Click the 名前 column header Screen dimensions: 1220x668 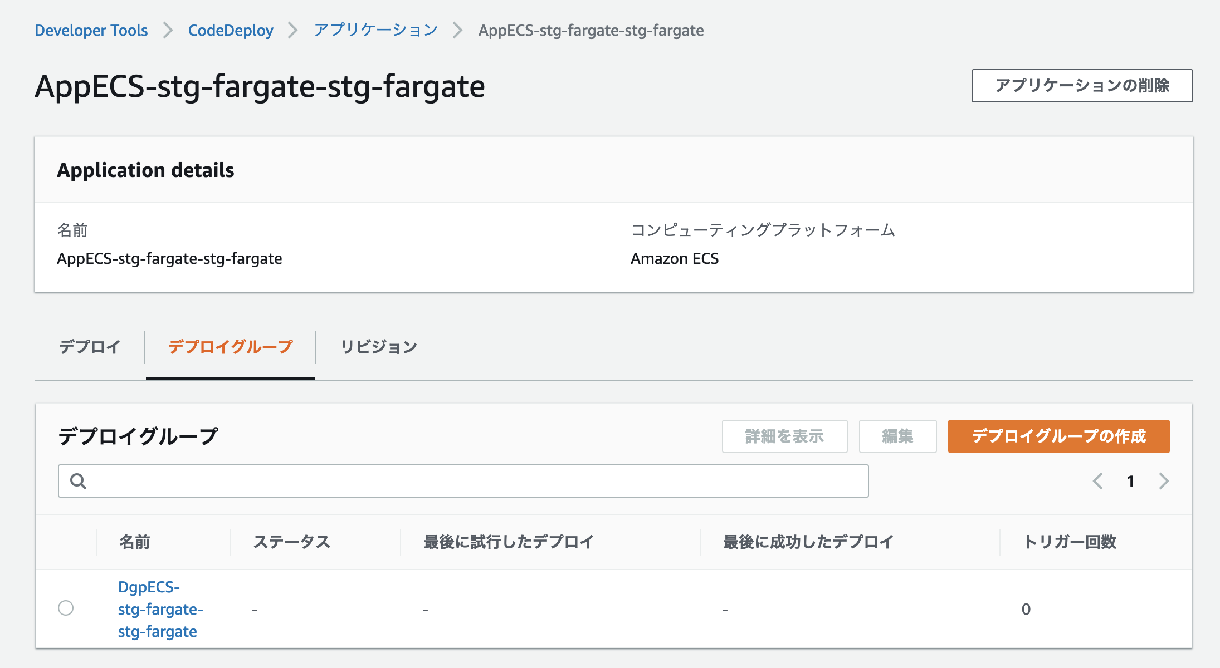click(135, 542)
